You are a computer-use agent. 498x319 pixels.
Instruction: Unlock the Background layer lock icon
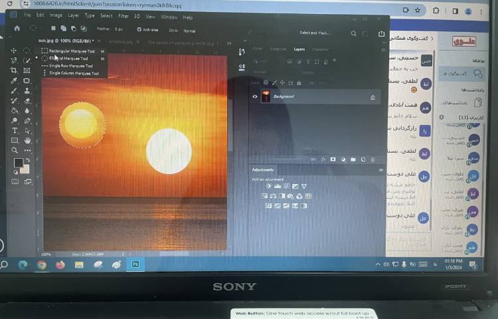(x=373, y=98)
